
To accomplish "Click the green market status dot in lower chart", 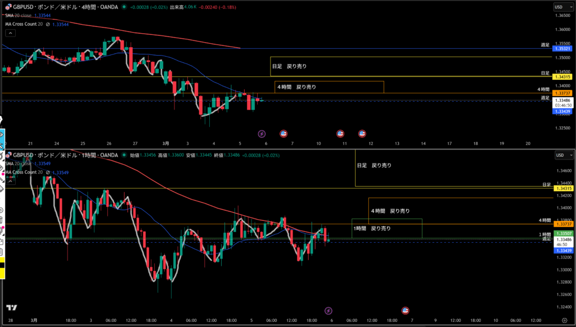I will click(x=125, y=155).
